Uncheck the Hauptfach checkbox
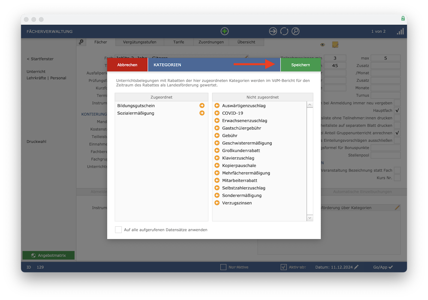Viewport: 428px width, 300px height. point(397,111)
